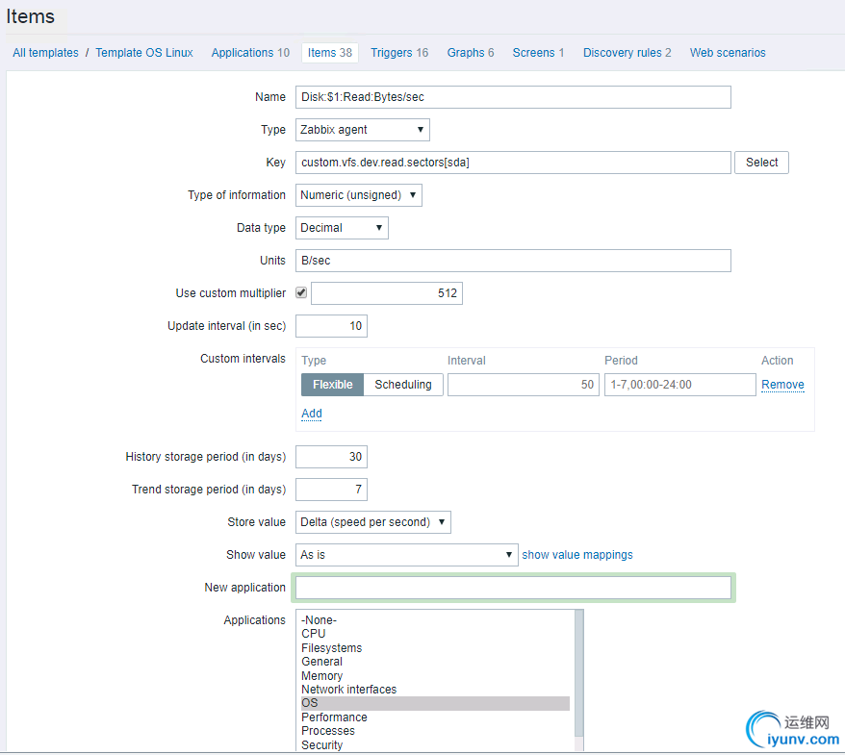Switch to the Triggers 16 tab
Viewport: 845px width, 755px height.
399,53
